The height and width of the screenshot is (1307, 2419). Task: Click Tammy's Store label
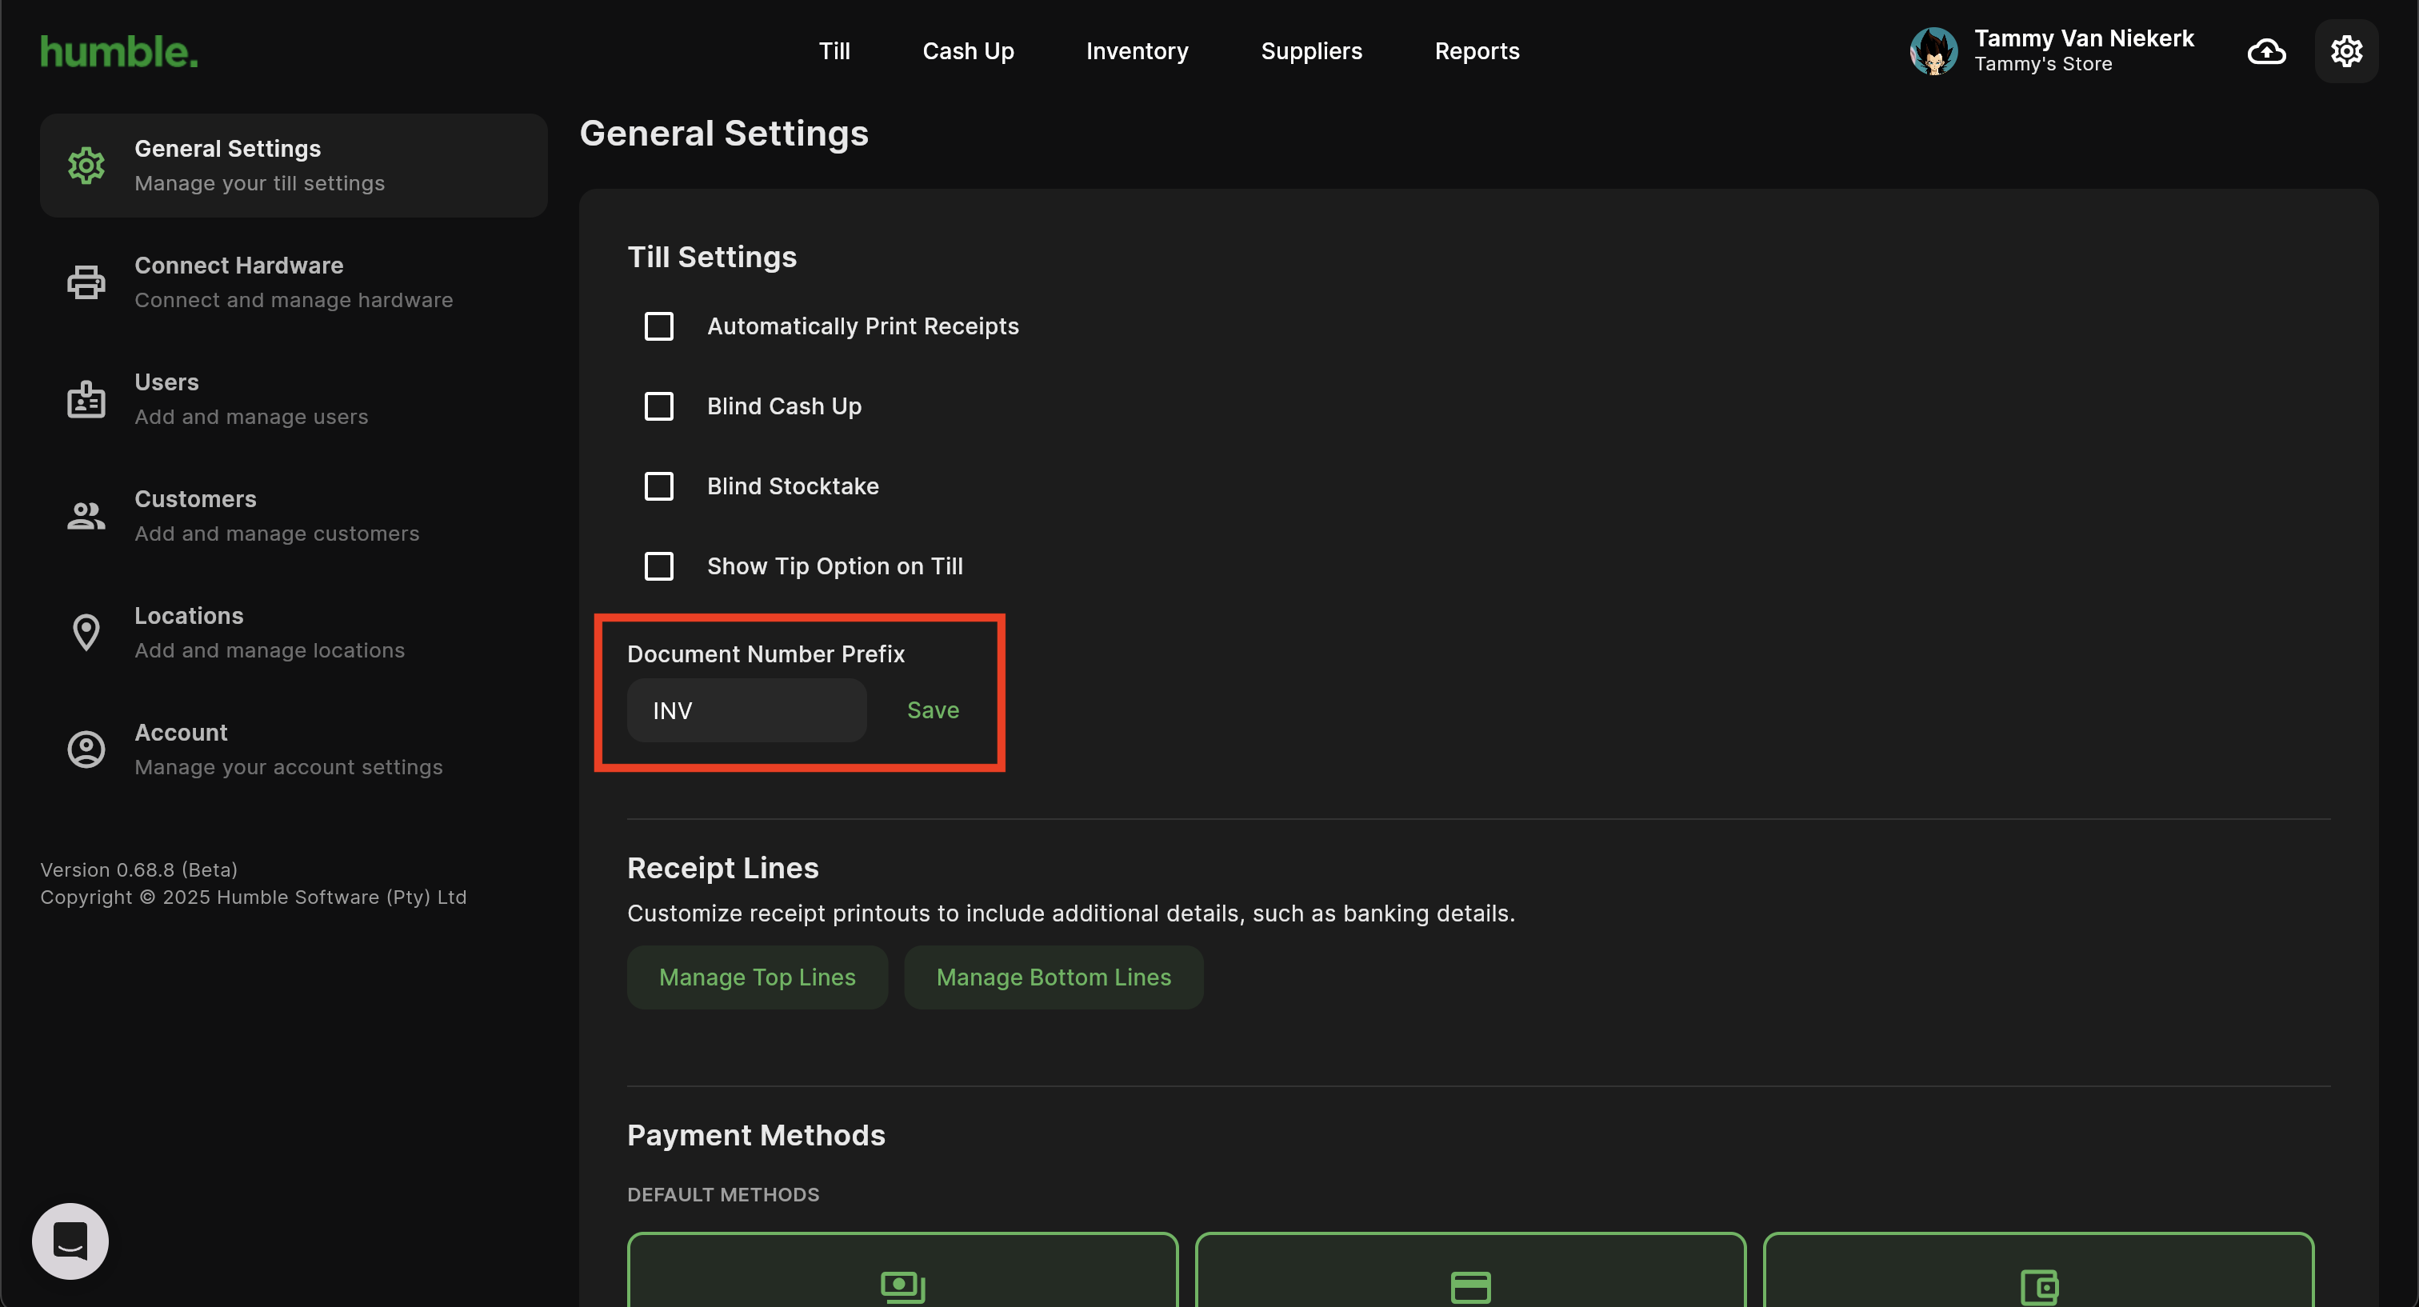coord(2043,64)
